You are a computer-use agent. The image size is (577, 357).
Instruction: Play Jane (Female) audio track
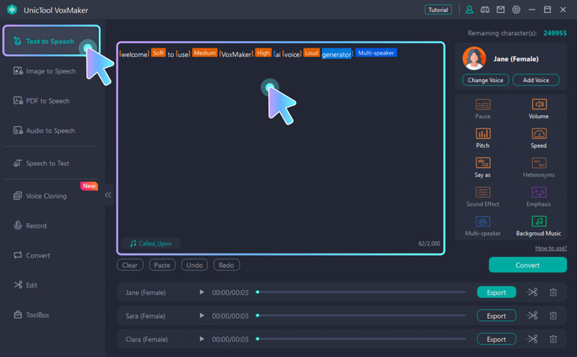click(x=201, y=292)
